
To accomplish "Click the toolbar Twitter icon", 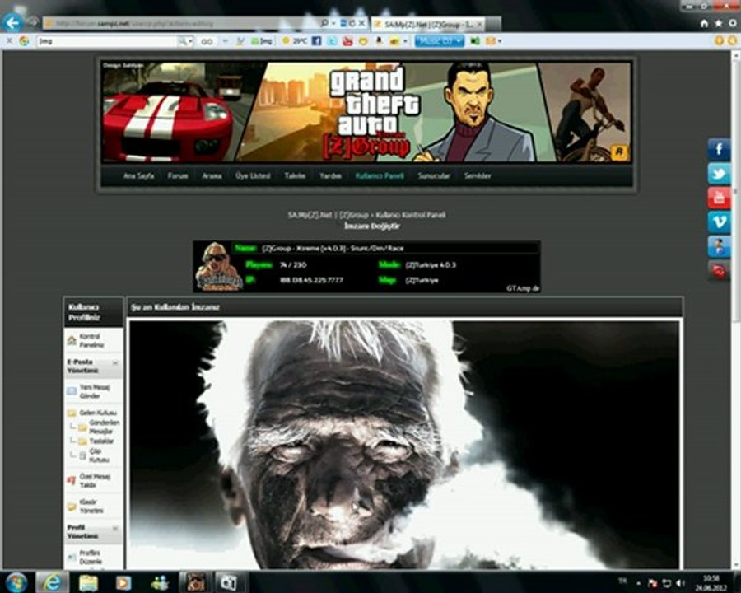I will coord(333,41).
